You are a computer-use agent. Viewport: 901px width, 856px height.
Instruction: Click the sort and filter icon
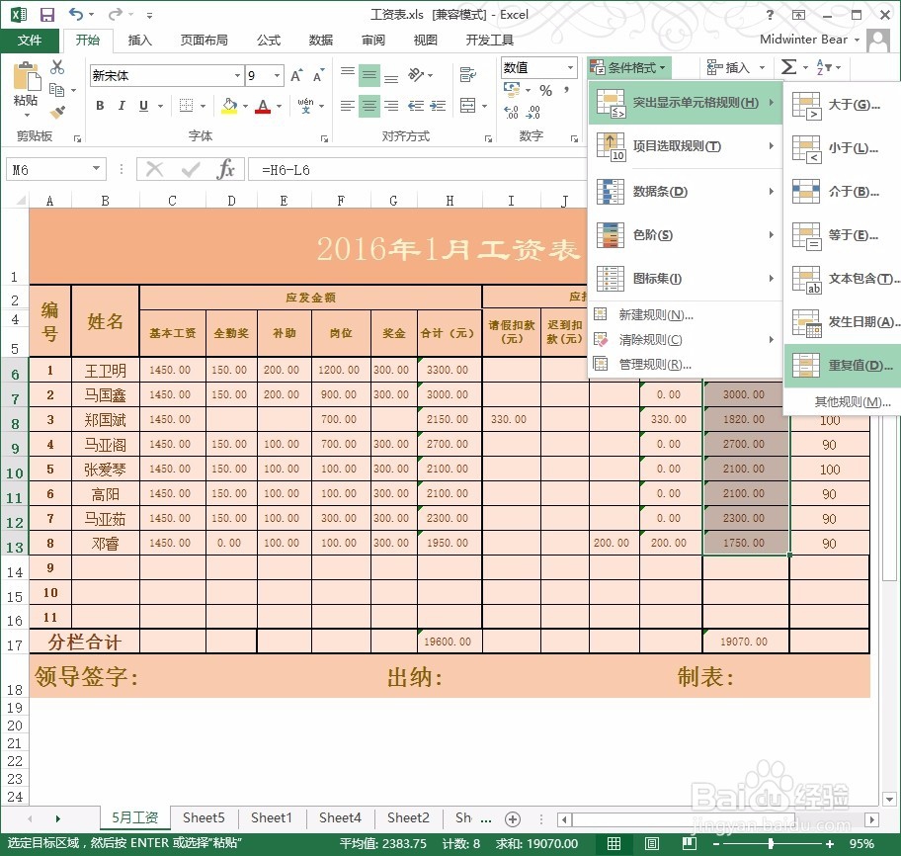tap(823, 67)
